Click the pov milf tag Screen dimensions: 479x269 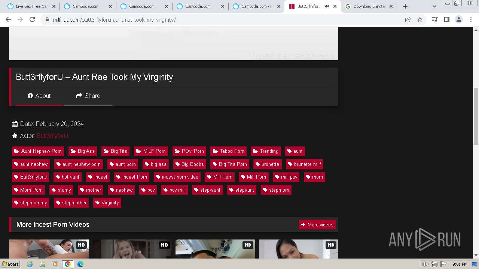pos(175,190)
